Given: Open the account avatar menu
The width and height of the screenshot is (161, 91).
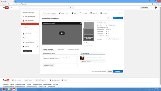Looking at the screenshot, I should point(156,7).
